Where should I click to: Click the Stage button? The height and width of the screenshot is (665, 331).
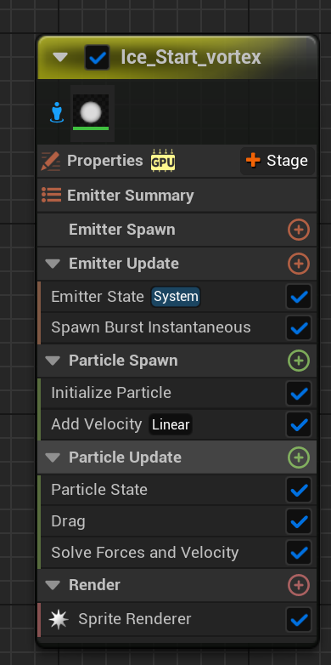coord(278,161)
